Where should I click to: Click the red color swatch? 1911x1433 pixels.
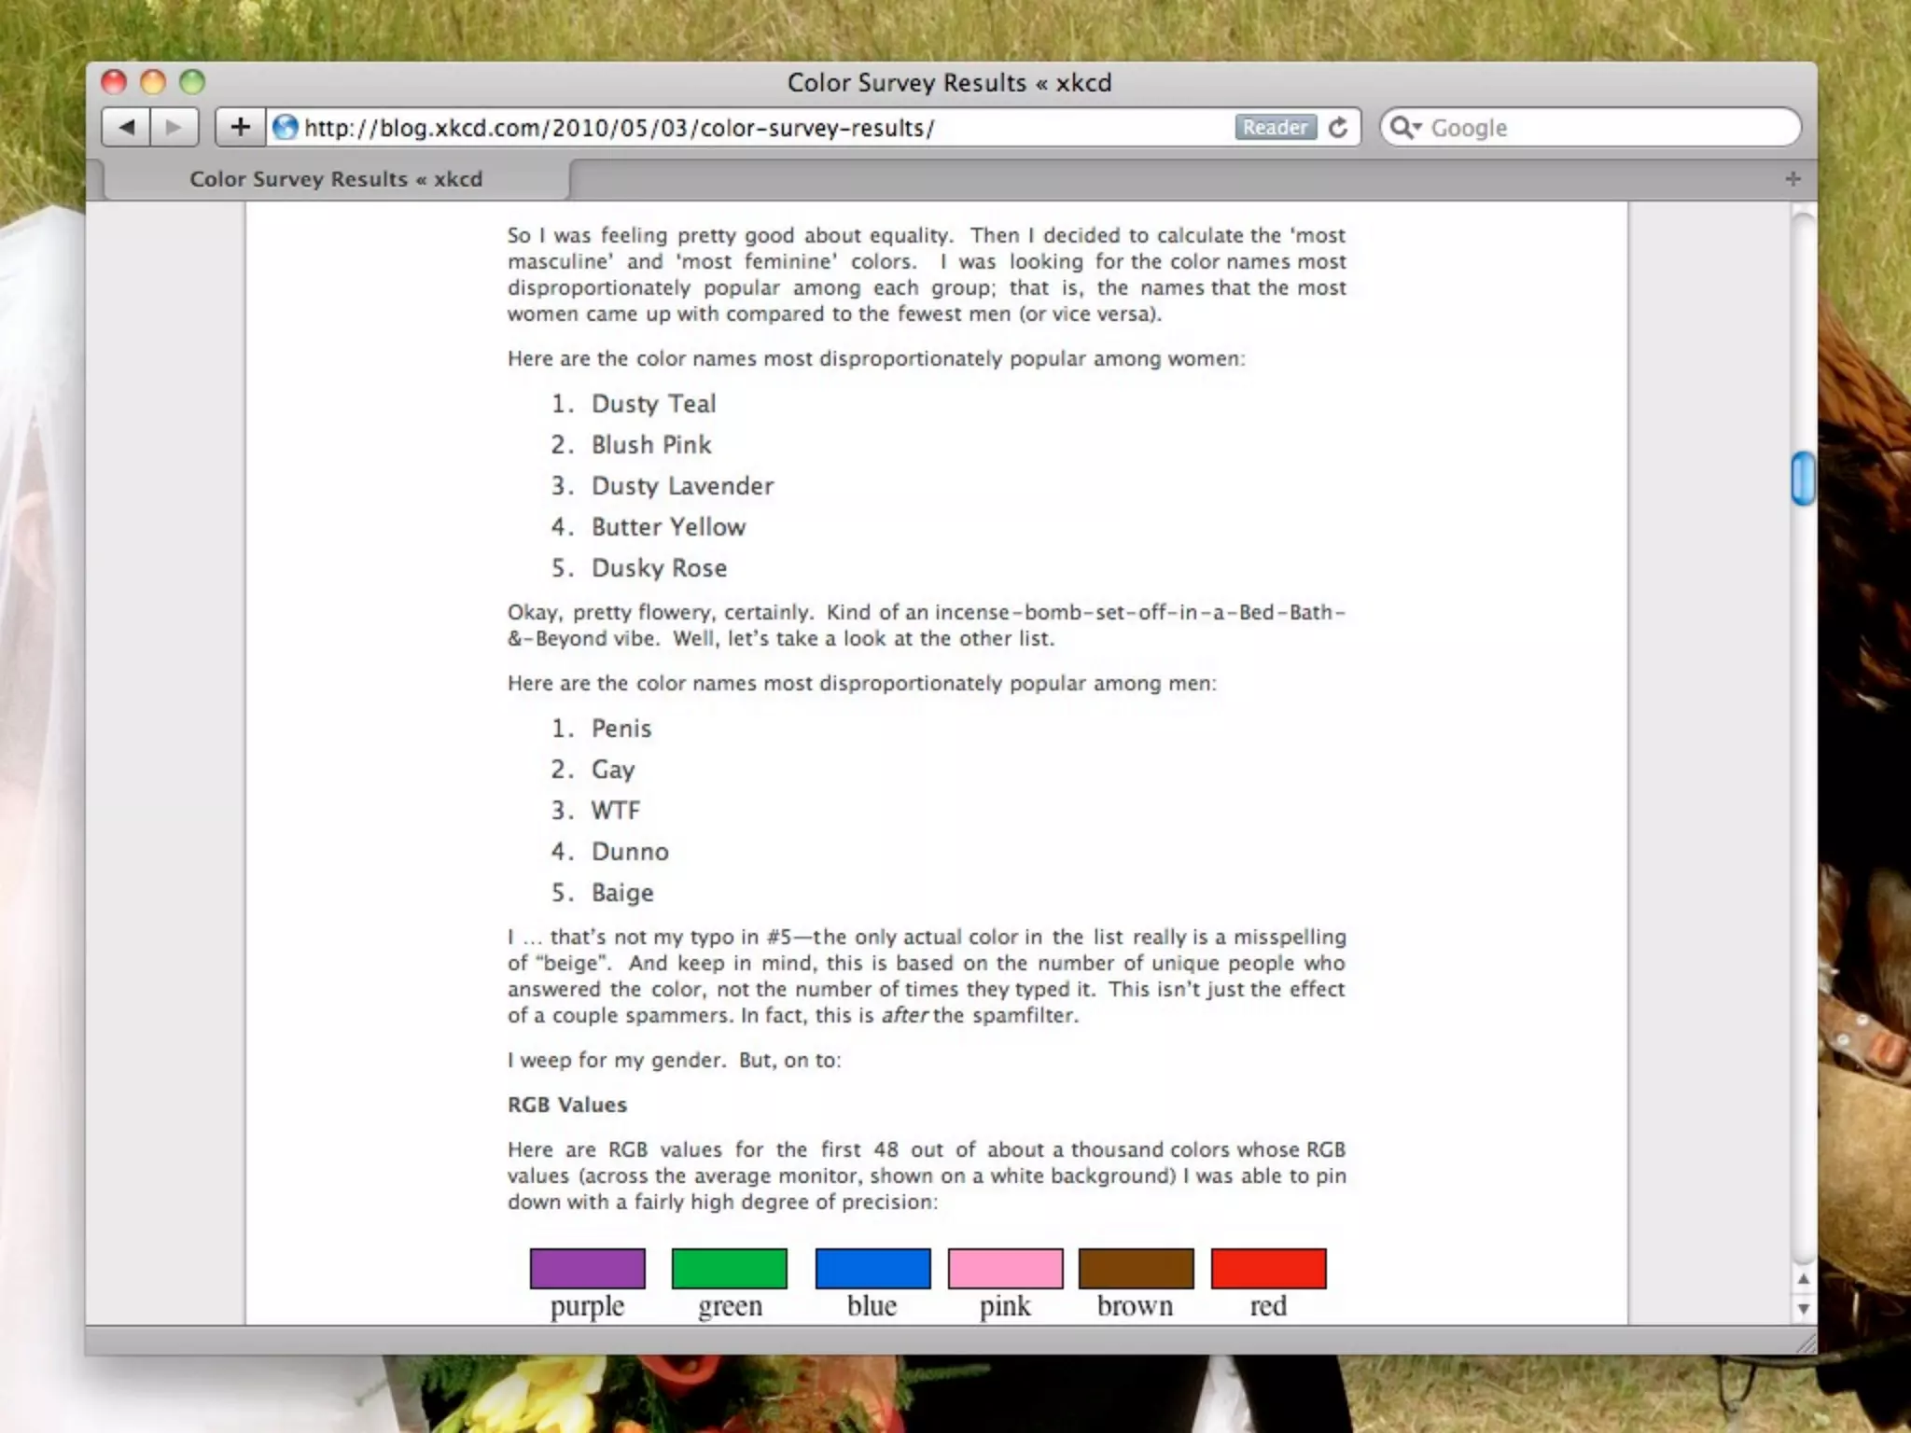[1268, 1268]
